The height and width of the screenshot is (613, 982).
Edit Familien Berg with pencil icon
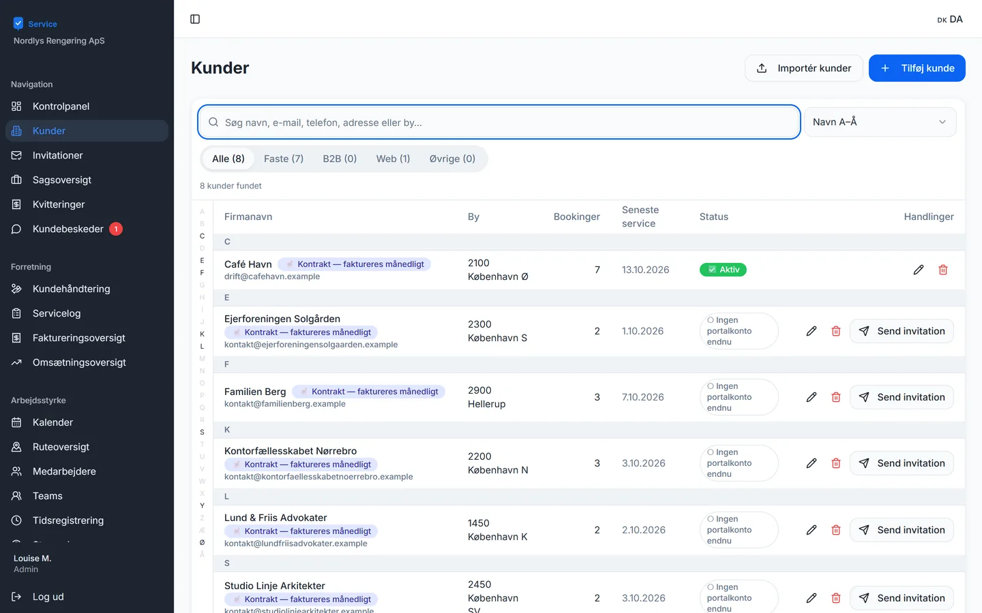pyautogui.click(x=812, y=397)
